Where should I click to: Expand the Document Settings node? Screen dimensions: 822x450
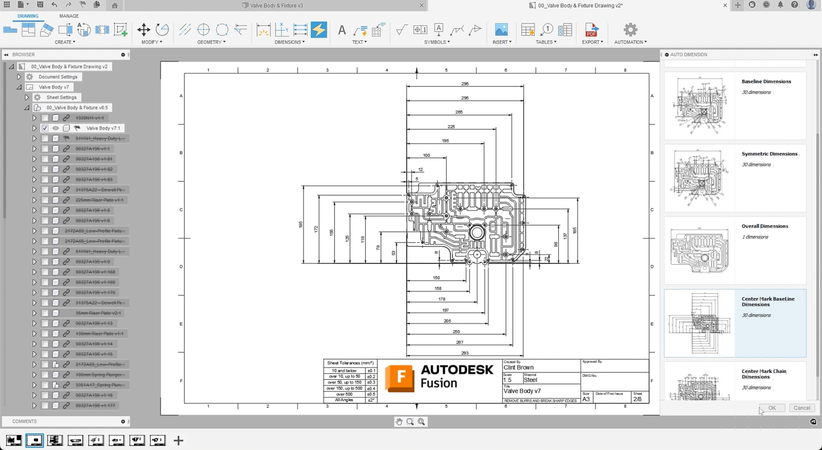(19, 76)
